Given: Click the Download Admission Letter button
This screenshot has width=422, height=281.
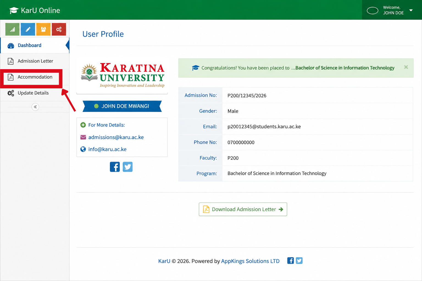Looking at the screenshot, I should click(243, 209).
